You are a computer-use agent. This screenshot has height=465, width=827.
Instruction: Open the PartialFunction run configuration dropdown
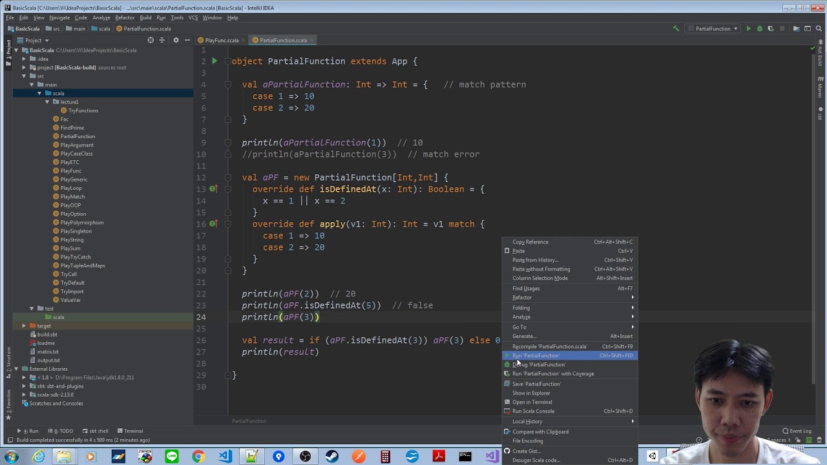[713, 28]
